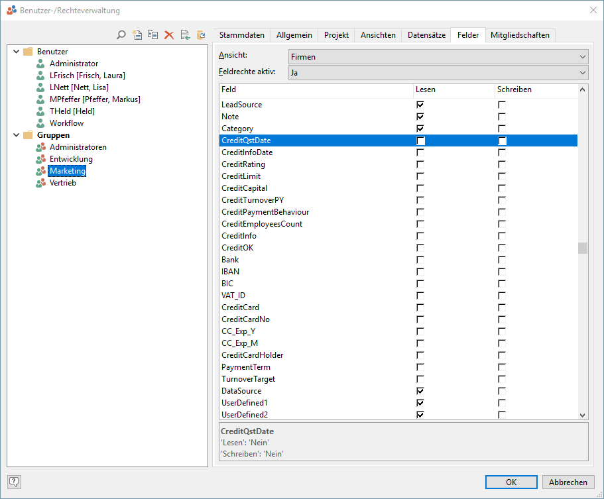The height and width of the screenshot is (499, 604).
Task: Click the new document icon with star
Action: 137,35
